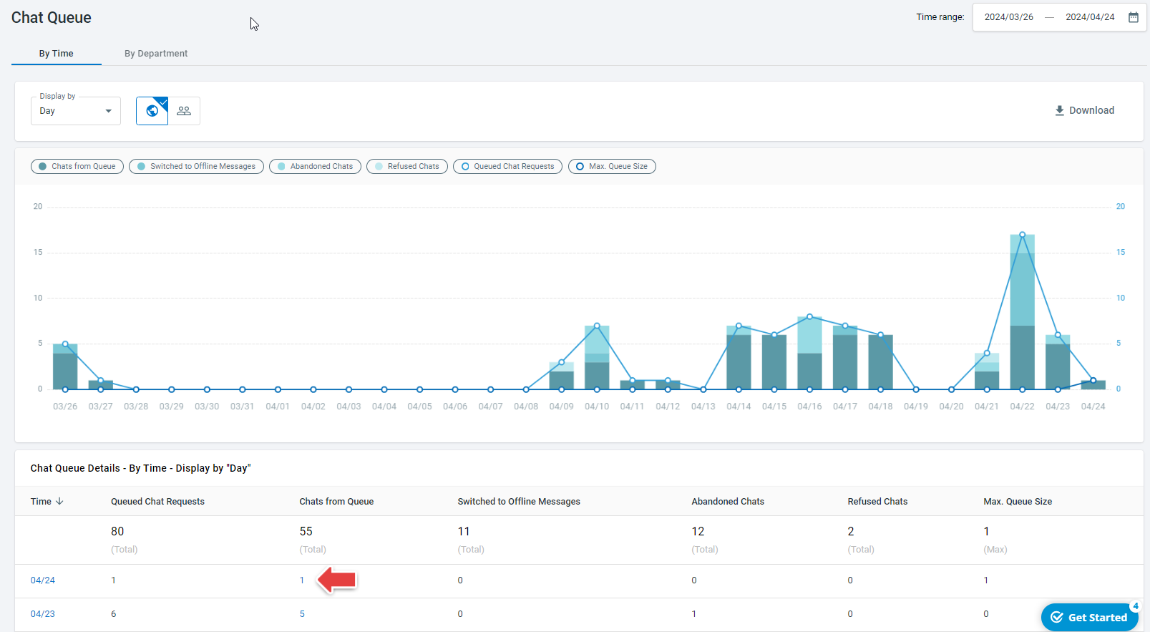Toggle Abandoned Chats legend series
Image resolution: width=1150 pixels, height=632 pixels.
click(315, 166)
